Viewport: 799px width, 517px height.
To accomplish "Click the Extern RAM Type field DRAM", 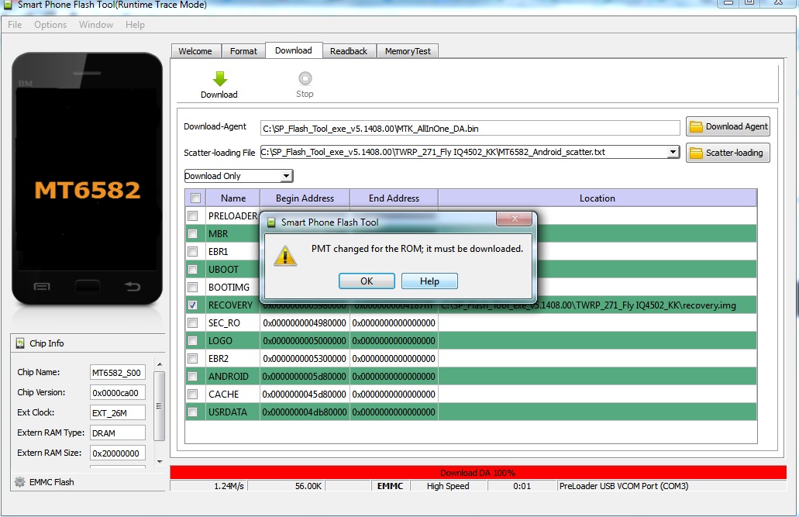I will (117, 433).
